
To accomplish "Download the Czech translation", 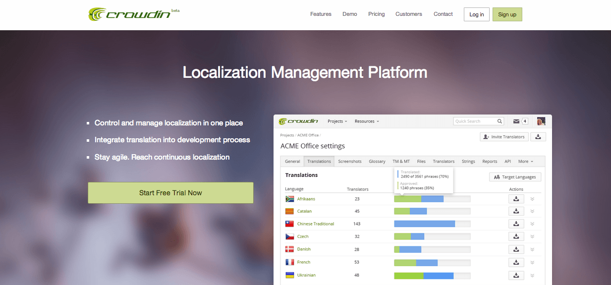I will click(x=516, y=236).
